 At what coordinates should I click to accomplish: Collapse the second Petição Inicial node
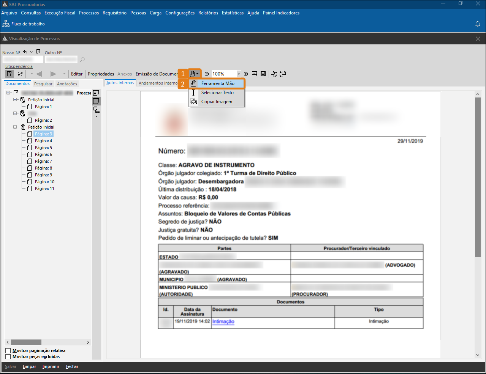(16, 127)
